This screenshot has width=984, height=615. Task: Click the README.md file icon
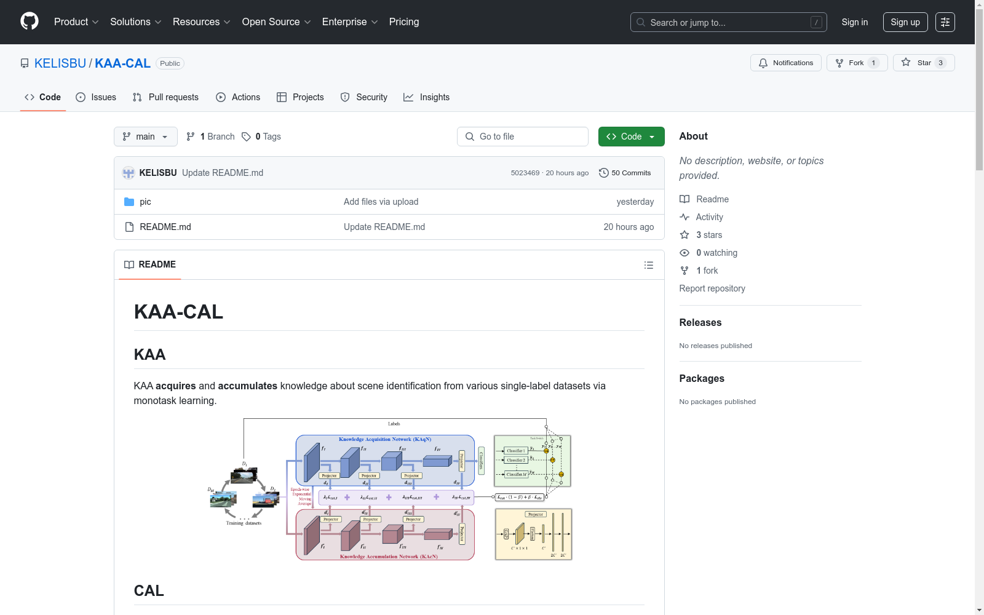click(x=129, y=227)
